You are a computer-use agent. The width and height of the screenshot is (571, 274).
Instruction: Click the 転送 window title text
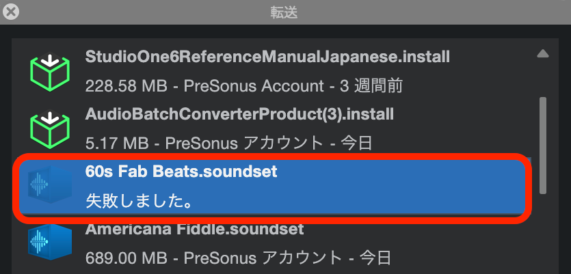[x=284, y=12]
